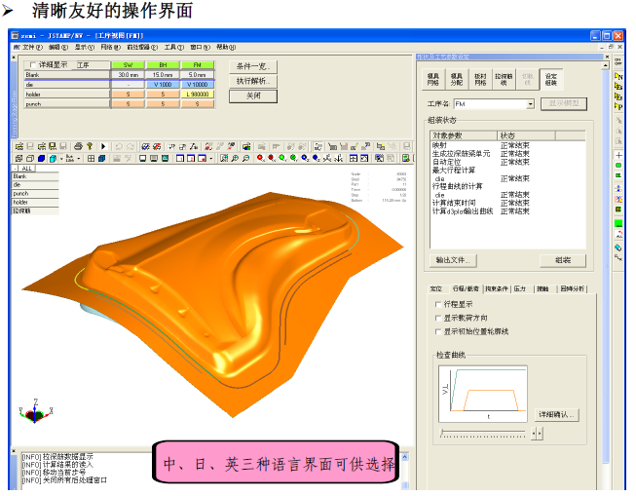Open the 工具 menu
This screenshot has height=496, width=636.
click(x=174, y=47)
